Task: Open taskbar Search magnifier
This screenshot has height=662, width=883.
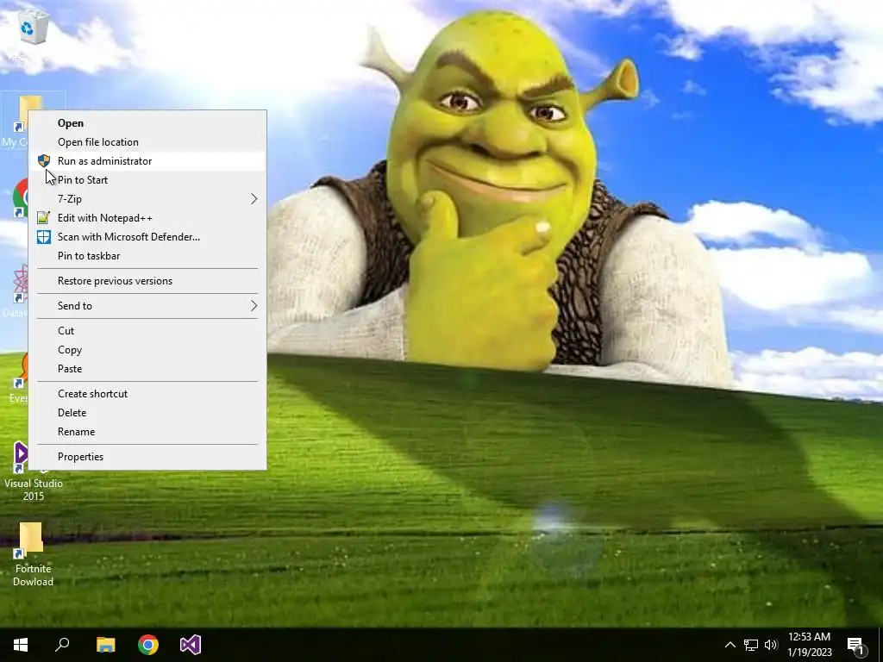Action: [x=62, y=645]
